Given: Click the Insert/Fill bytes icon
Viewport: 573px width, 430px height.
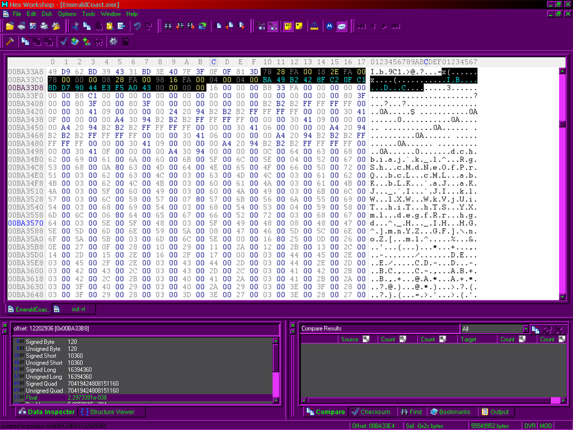Looking at the screenshot, I should click(x=121, y=26).
